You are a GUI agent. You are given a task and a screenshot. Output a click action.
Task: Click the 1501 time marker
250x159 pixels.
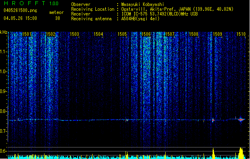[x=27, y=34]
